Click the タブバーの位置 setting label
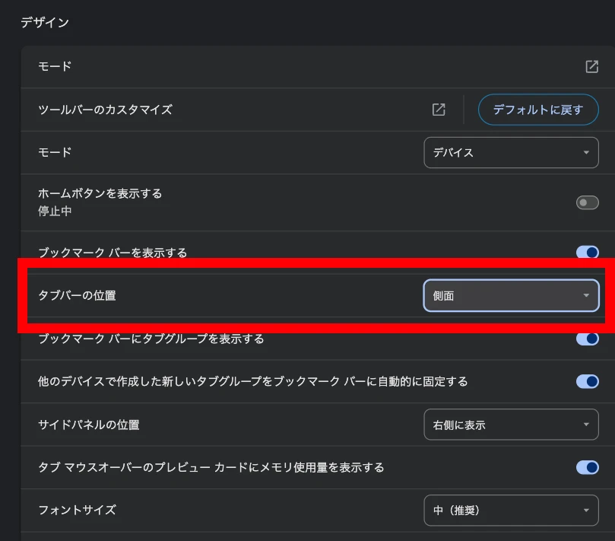615x541 pixels. click(x=77, y=295)
